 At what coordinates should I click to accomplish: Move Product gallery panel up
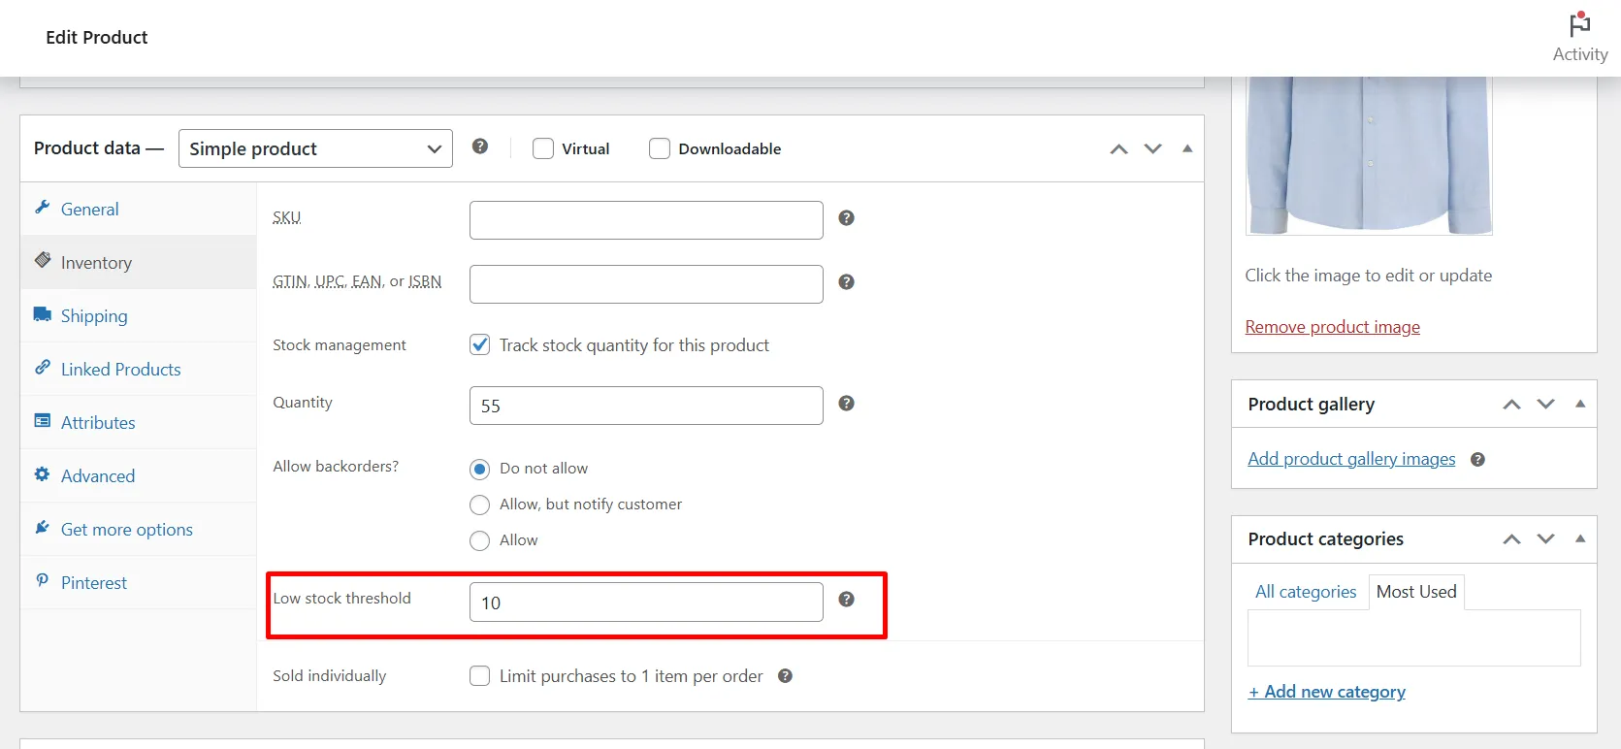coord(1512,405)
